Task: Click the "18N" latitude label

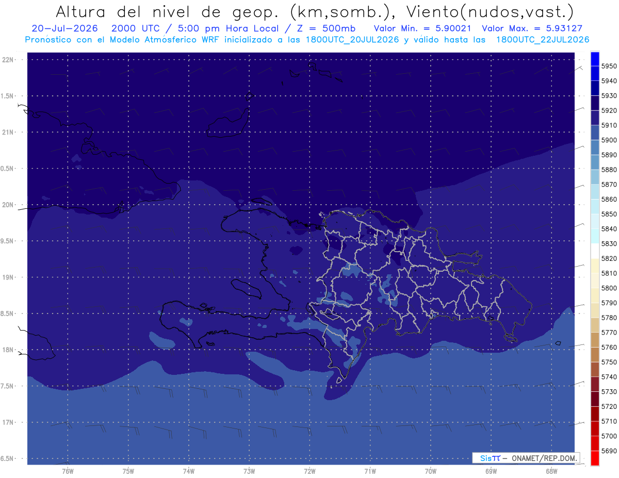Action: [x=9, y=350]
